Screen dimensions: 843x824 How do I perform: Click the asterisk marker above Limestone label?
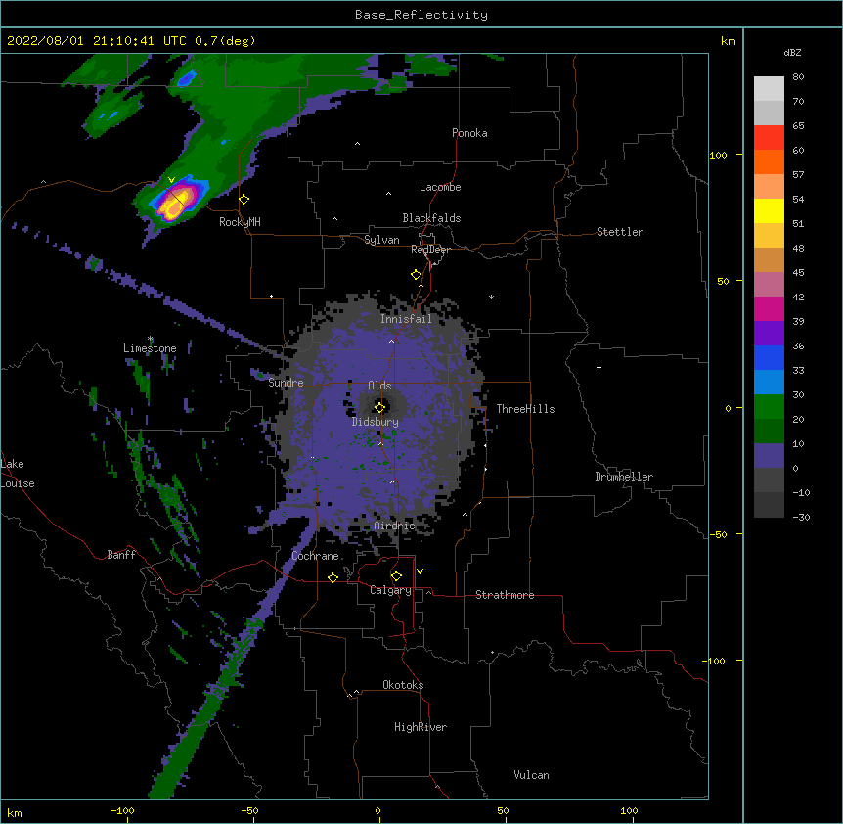[x=151, y=339]
